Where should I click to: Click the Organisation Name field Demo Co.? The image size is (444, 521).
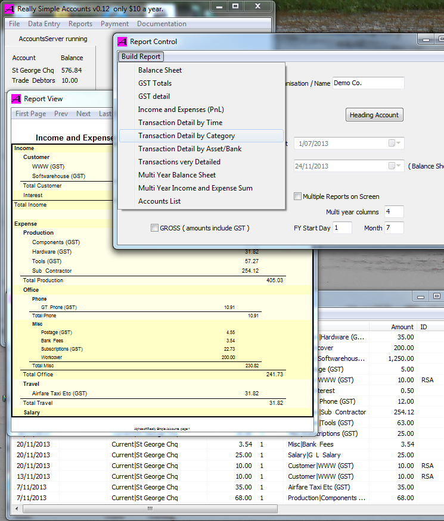368,83
